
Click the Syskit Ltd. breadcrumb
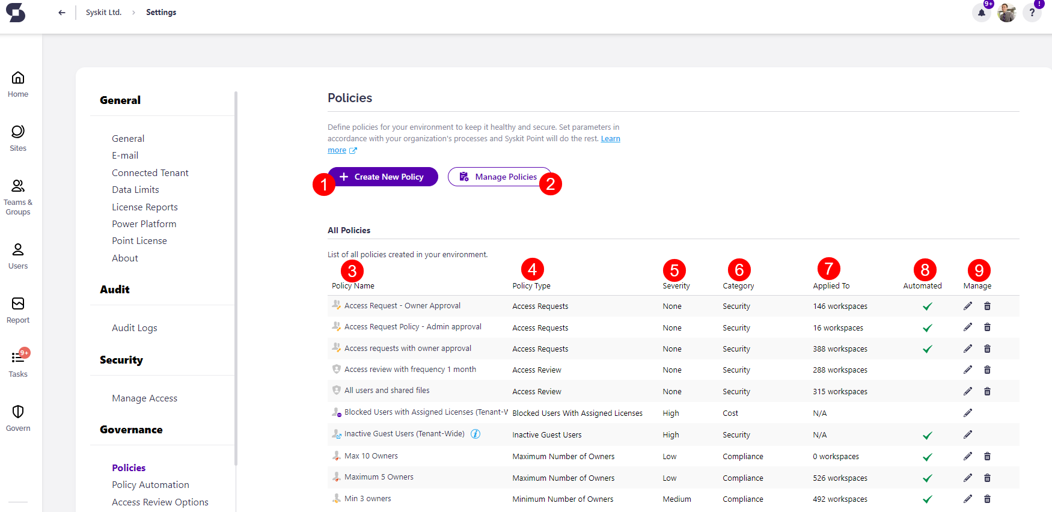point(103,13)
